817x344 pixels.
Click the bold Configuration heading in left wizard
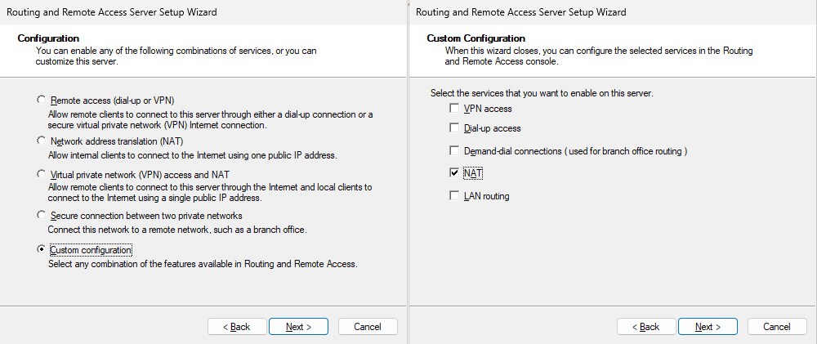pos(48,38)
